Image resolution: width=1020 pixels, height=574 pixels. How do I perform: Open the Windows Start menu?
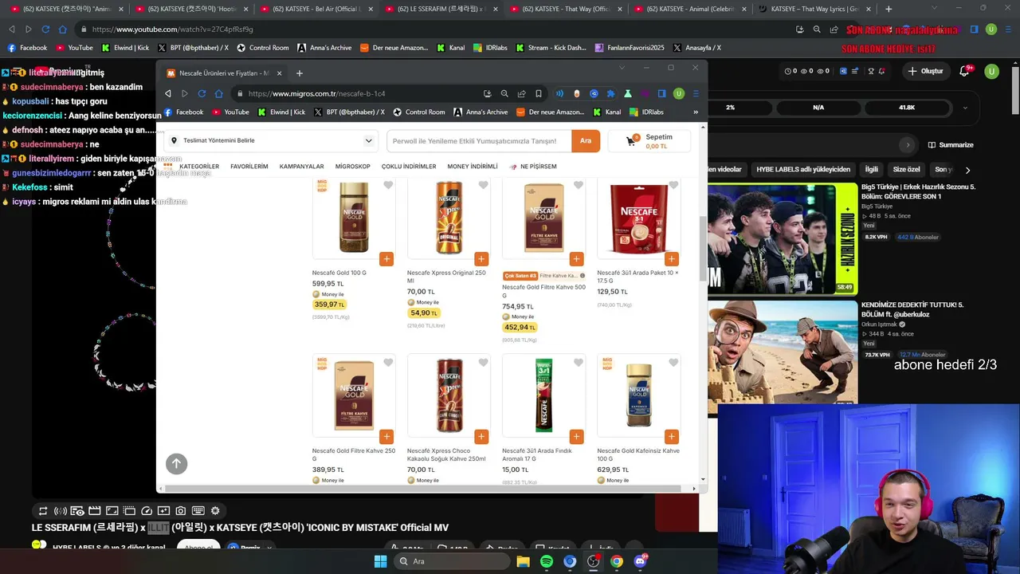[x=380, y=561]
